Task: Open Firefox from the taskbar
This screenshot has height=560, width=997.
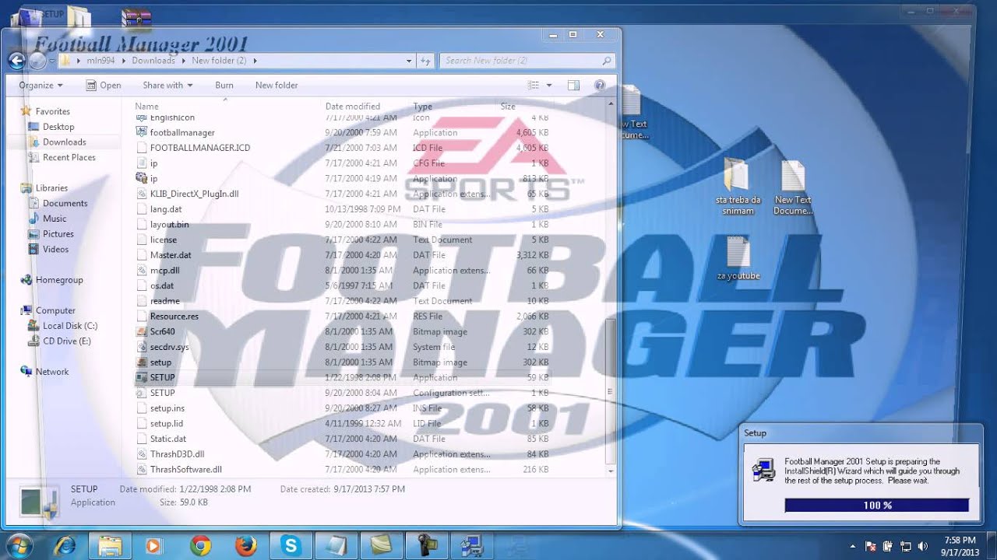Action: click(x=246, y=546)
